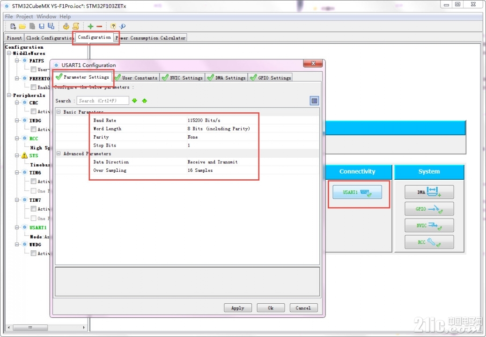The width and height of the screenshot is (486, 337).
Task: Focus the parameter Search field
Action: [x=103, y=101]
